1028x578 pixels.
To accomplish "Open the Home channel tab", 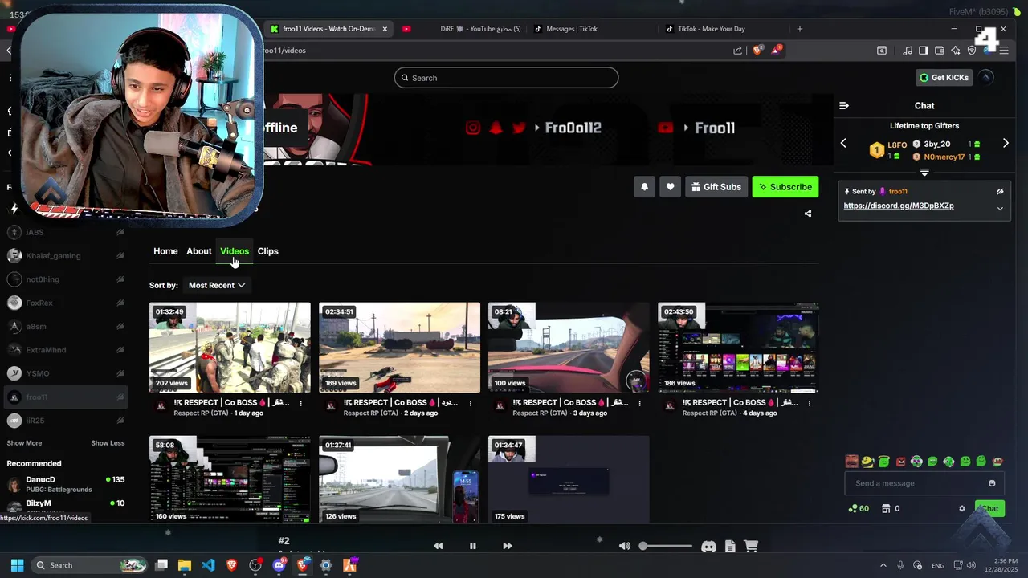I will click(165, 251).
